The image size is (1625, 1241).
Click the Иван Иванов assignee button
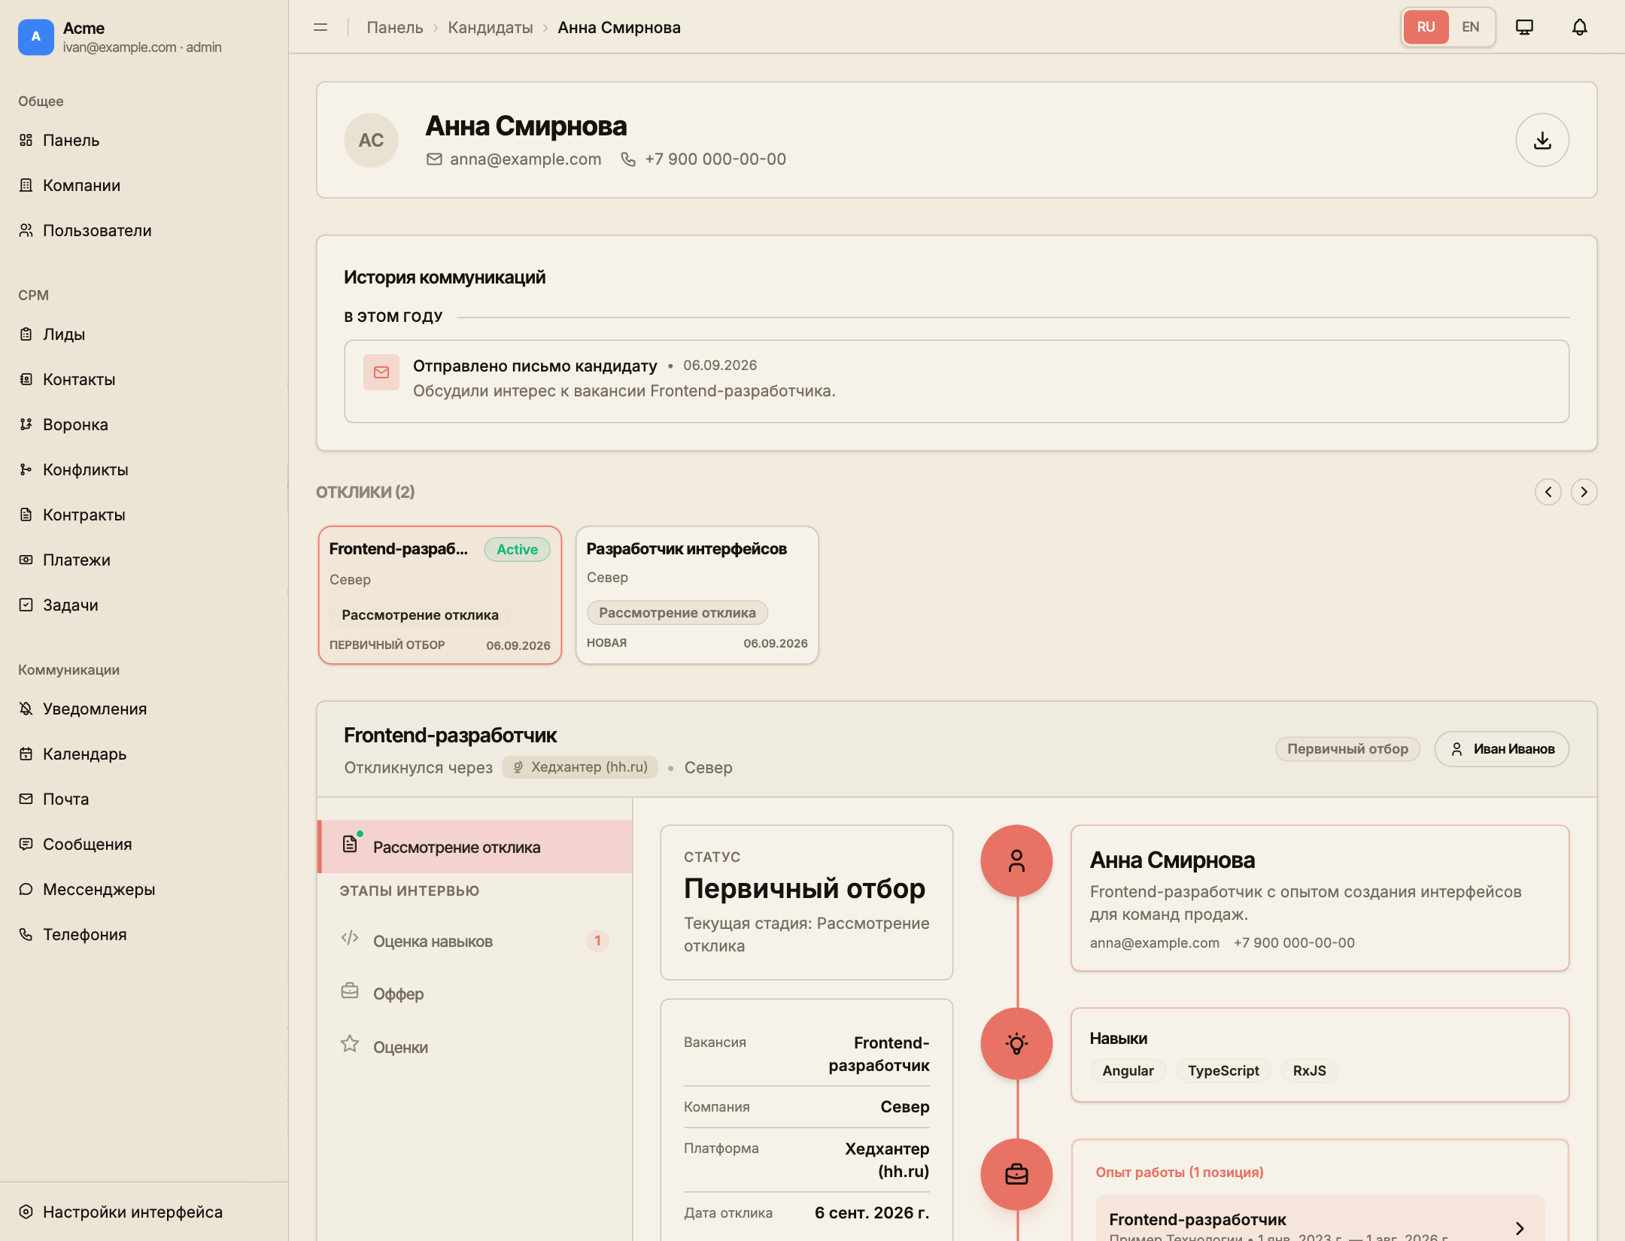(x=1502, y=749)
